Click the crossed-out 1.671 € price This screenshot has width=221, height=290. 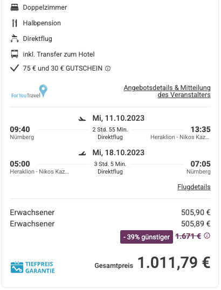coord(188,236)
